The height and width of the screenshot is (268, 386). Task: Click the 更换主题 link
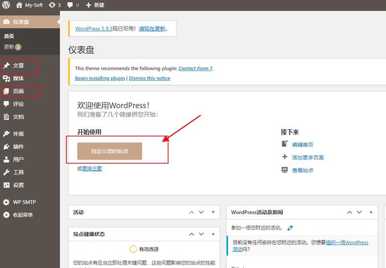click(92, 168)
